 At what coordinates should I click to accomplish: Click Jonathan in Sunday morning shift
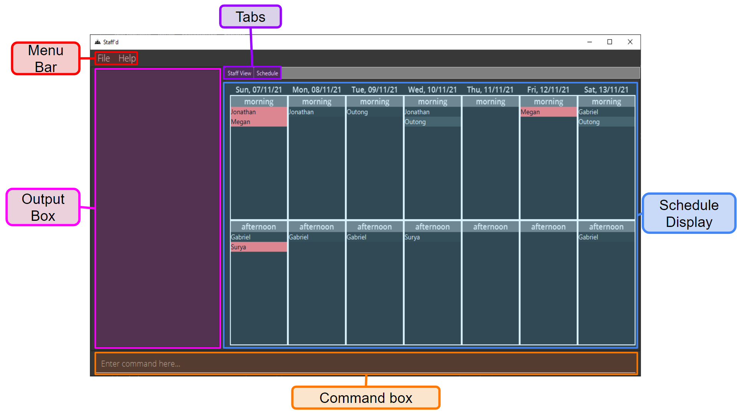coord(259,112)
